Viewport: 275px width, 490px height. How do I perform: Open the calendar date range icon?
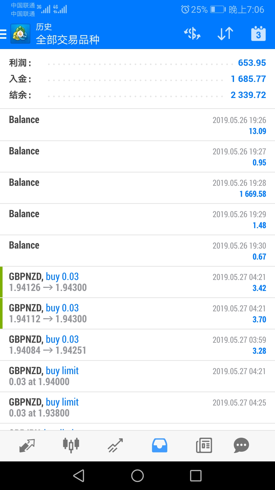258,34
